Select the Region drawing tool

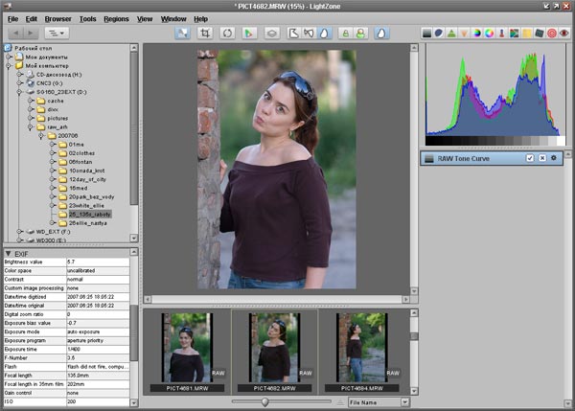(x=292, y=33)
